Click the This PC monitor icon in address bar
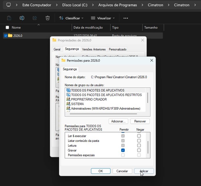The image size is (201, 186). point(9,5)
